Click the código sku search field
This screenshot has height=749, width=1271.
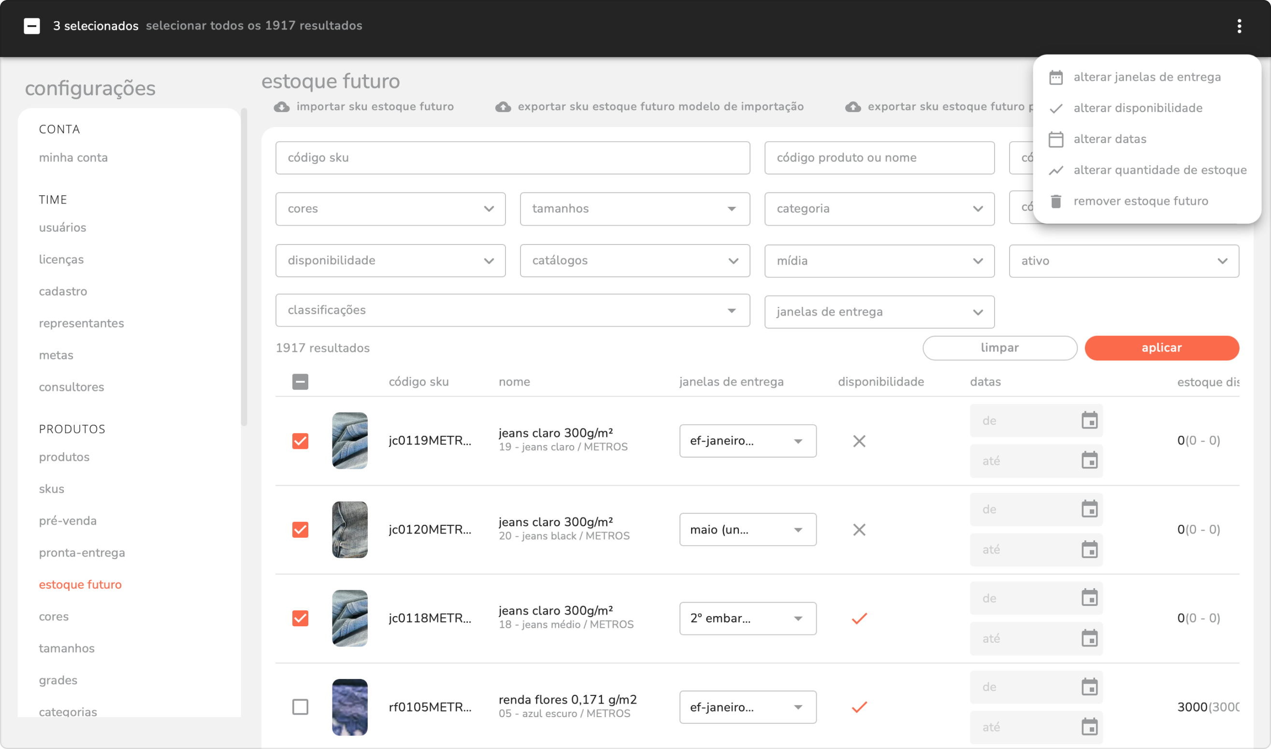click(x=512, y=158)
